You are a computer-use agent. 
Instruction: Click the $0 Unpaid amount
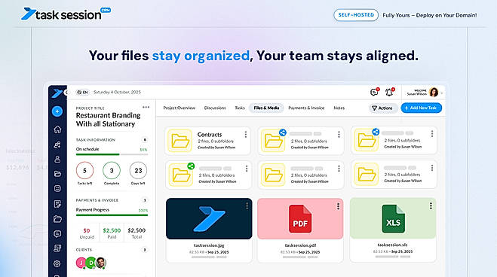[87, 230]
